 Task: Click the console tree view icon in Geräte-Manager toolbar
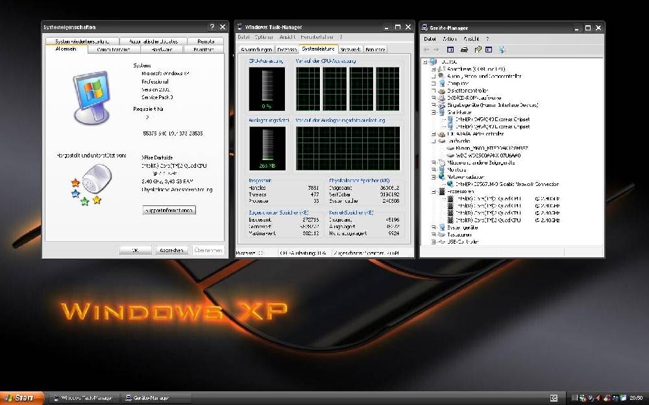coord(450,50)
